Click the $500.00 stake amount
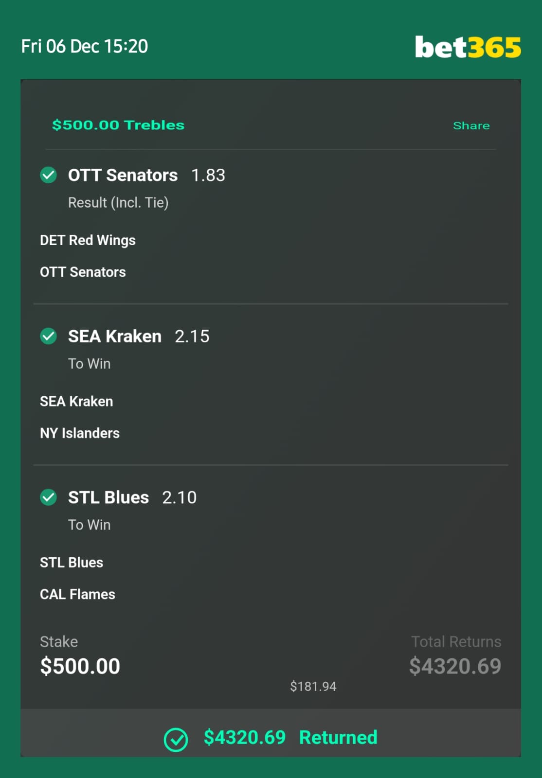Image resolution: width=542 pixels, height=778 pixels. [80, 666]
